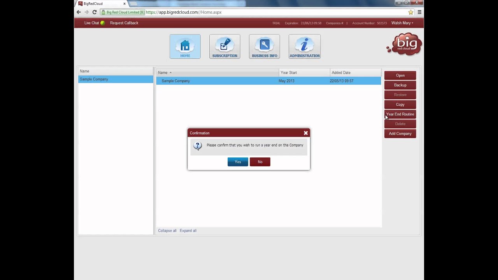Close the BigRedCloud browser tab
The height and width of the screenshot is (280, 498).
tap(124, 3)
